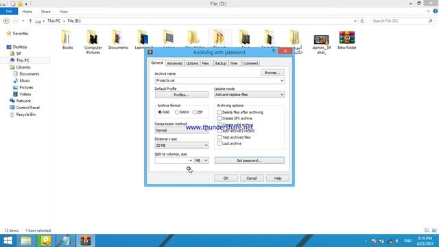Image resolution: width=439 pixels, height=247 pixels.
Task: Open File Explorer from taskbar
Action: [26, 241]
